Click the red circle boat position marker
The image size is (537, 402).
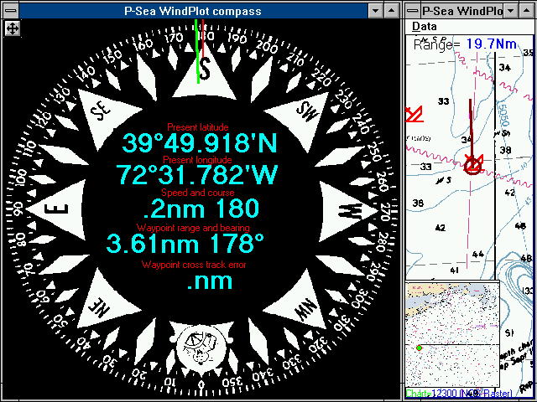(x=473, y=166)
